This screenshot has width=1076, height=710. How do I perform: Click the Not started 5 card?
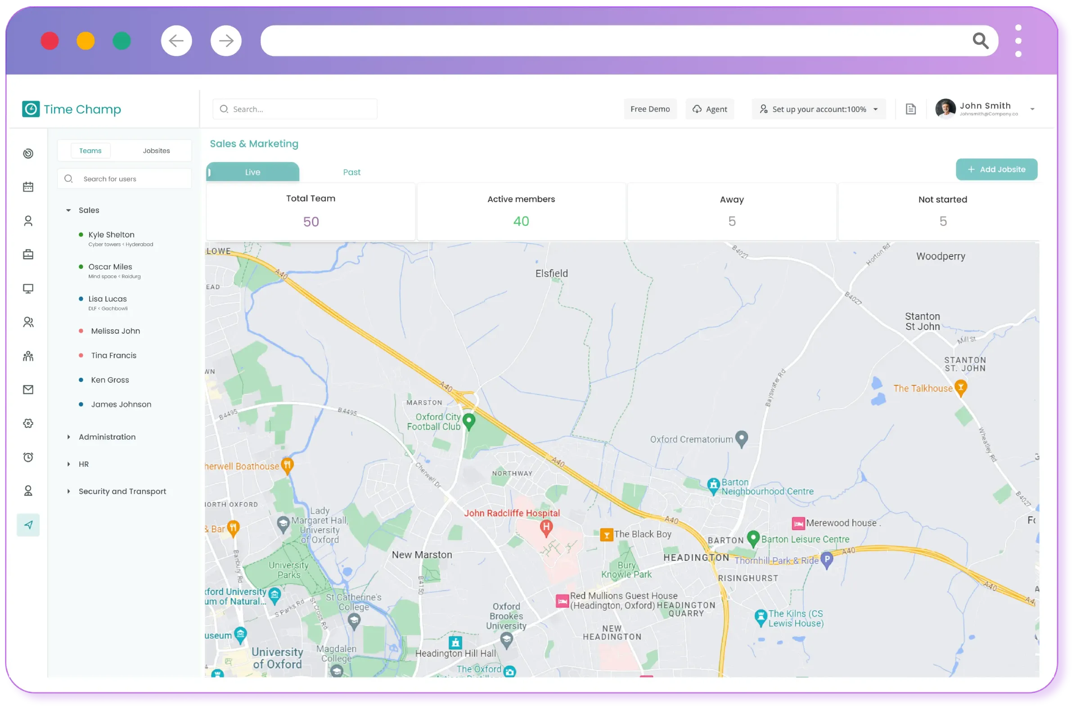point(943,212)
